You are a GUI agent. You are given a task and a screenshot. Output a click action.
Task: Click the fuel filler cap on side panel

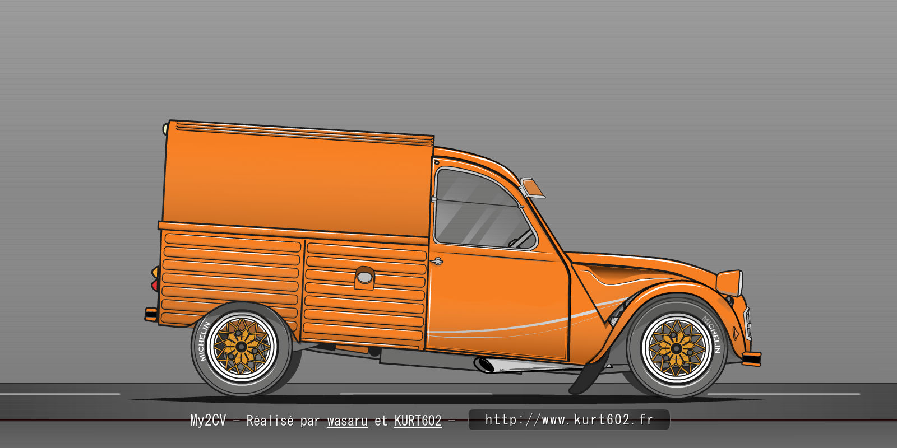click(364, 277)
